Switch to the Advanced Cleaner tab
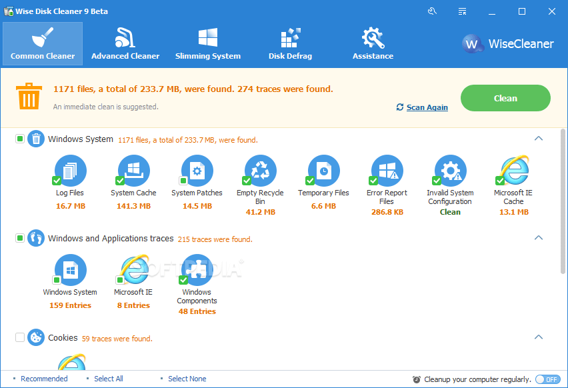The height and width of the screenshot is (388, 568). coord(125,44)
